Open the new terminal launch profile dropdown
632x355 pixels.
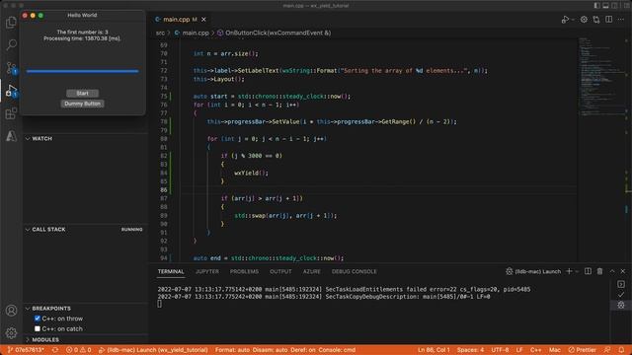click(x=577, y=272)
